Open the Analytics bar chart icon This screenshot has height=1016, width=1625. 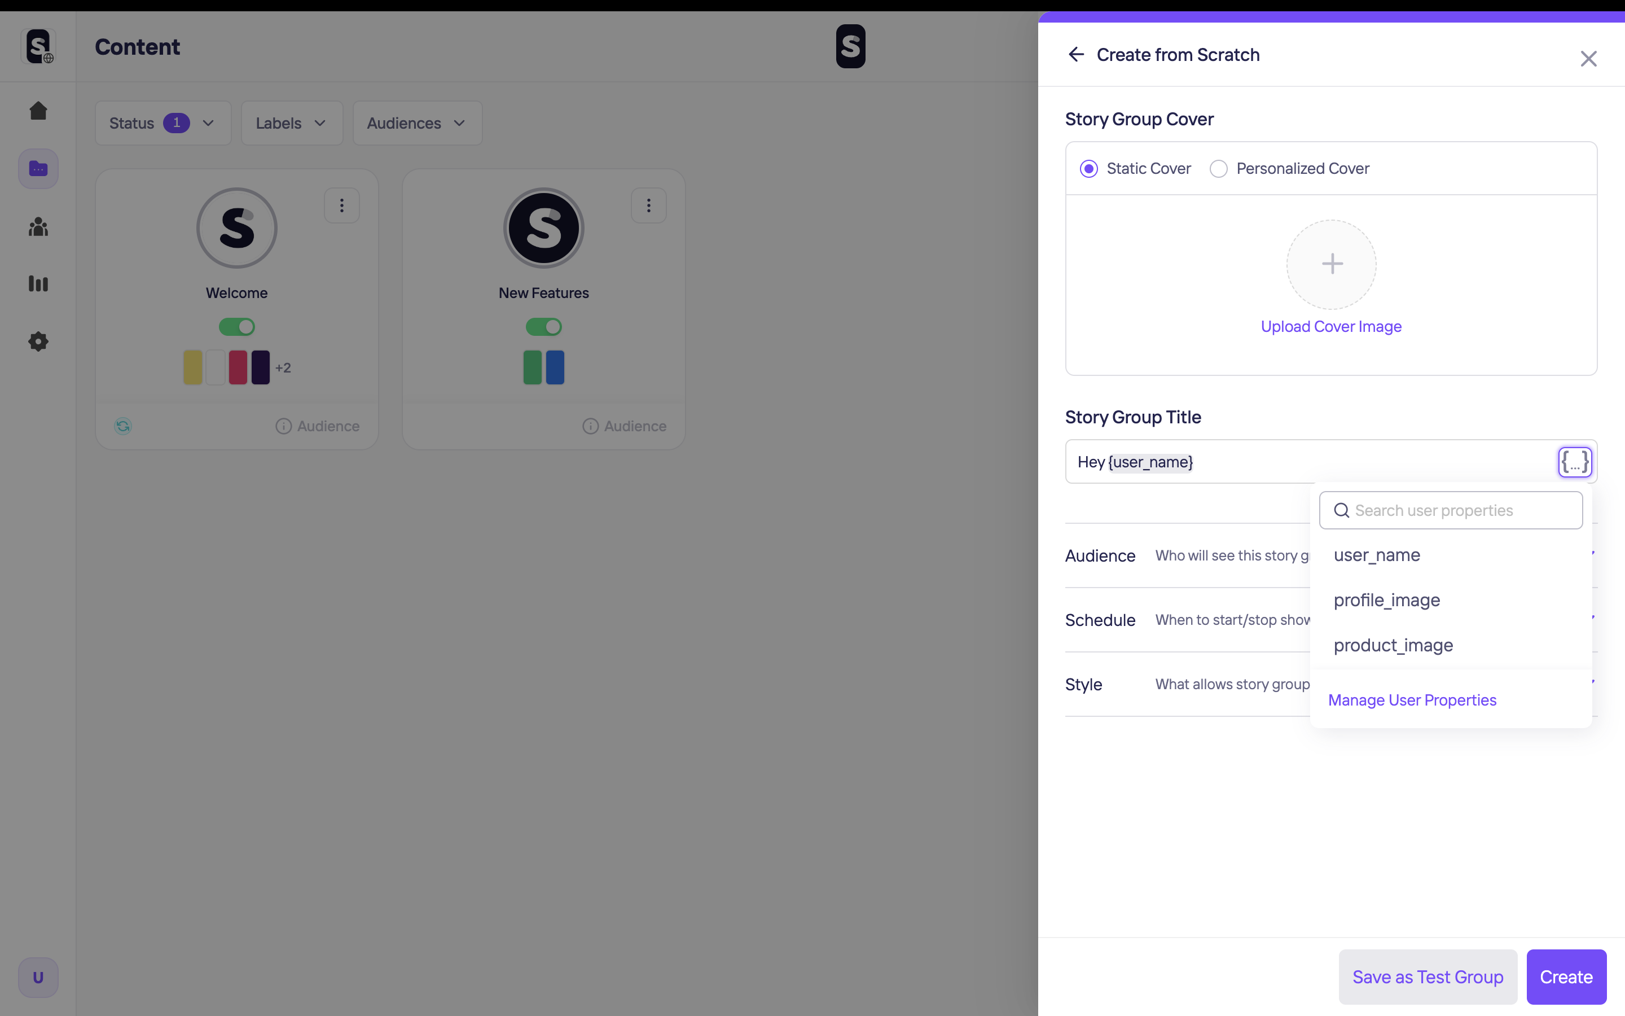point(38,283)
